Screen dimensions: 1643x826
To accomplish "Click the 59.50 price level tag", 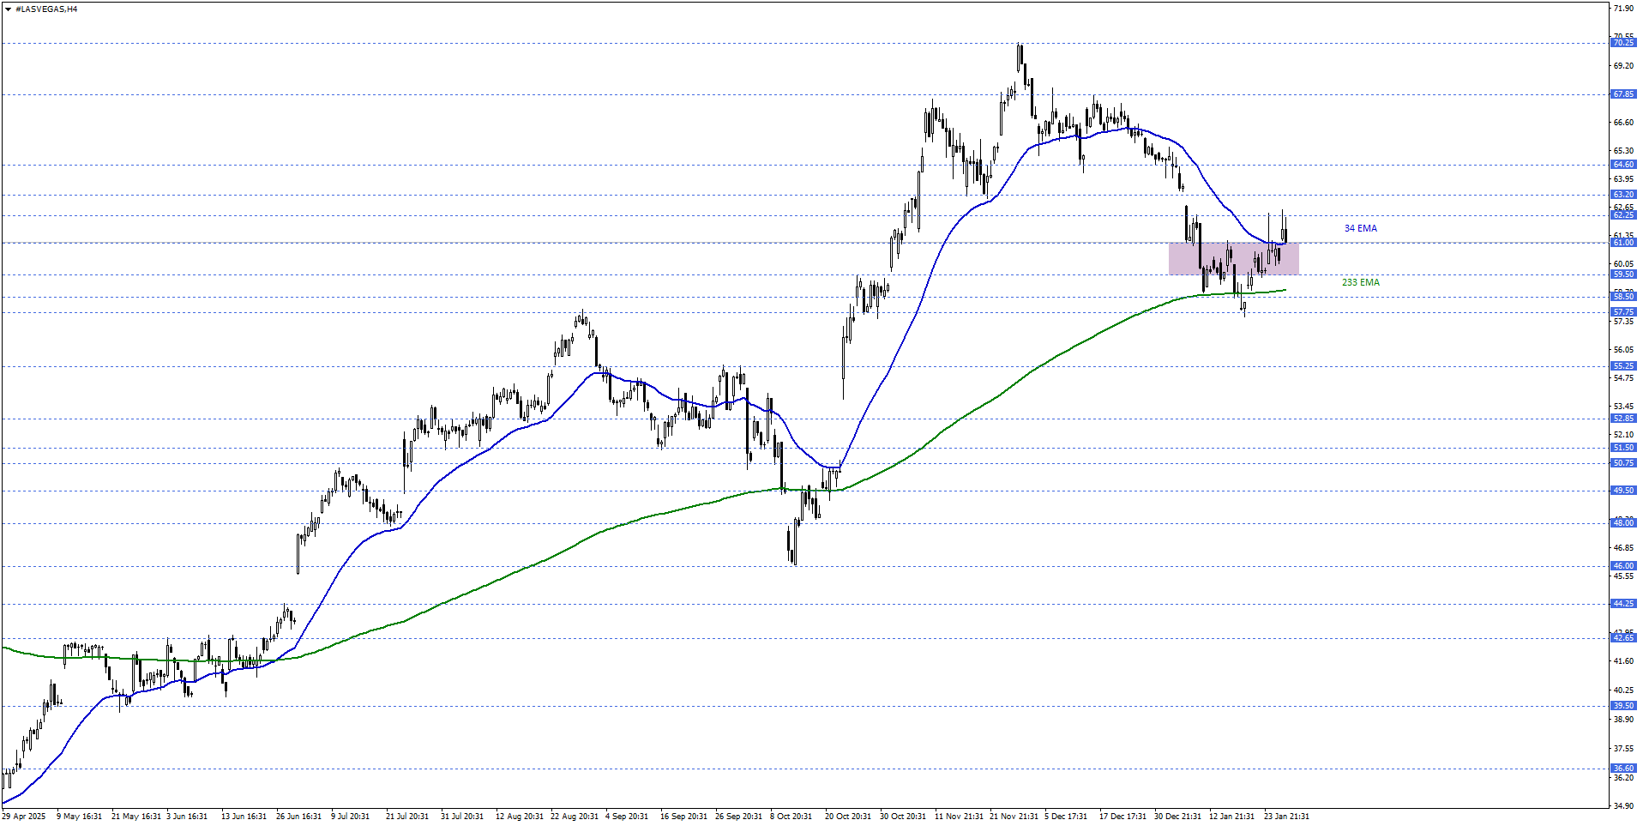I will coord(1622,274).
